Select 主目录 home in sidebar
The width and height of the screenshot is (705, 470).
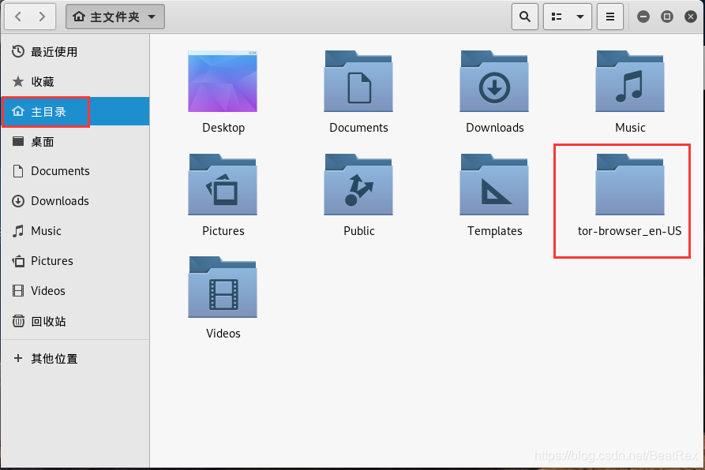[75, 111]
